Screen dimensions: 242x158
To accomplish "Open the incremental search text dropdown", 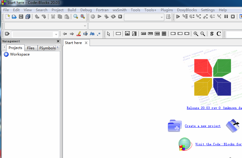I will tap(56, 35).
